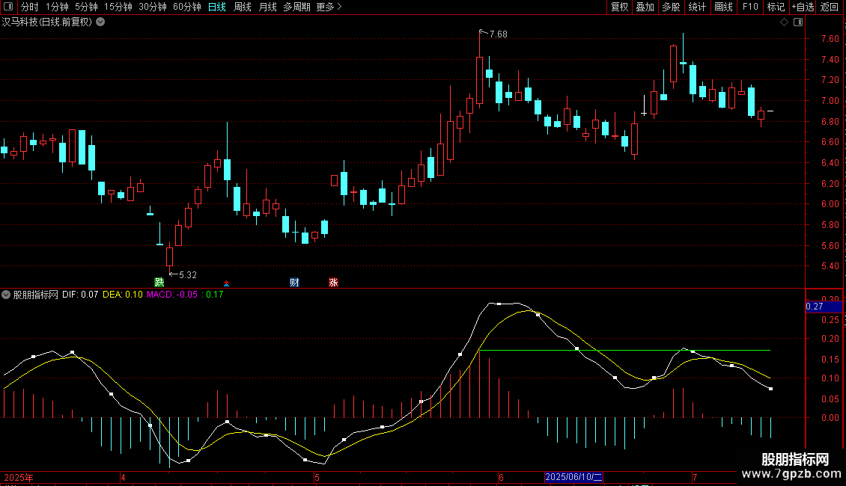Screen dimensions: 846x486
Task: Expand dropdown beside 汉马科技 title
Action: pos(100,22)
